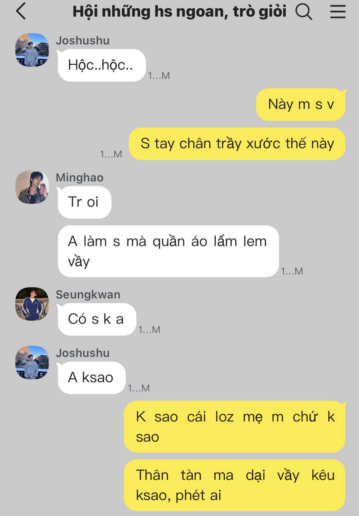
Task: Click the Seungkwan sender name label
Action: [88, 294]
